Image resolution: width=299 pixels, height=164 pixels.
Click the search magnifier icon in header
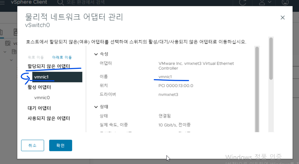(60, 2)
